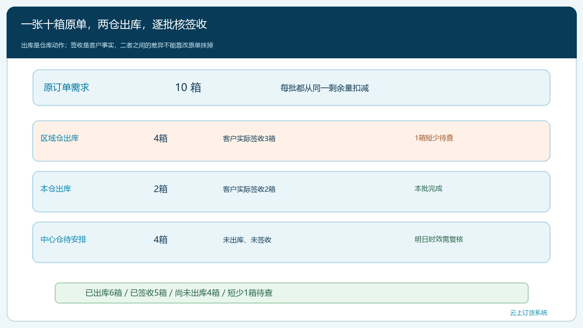This screenshot has width=583, height=328.
Task: Select the 原订单需求 label
Action: coord(66,87)
